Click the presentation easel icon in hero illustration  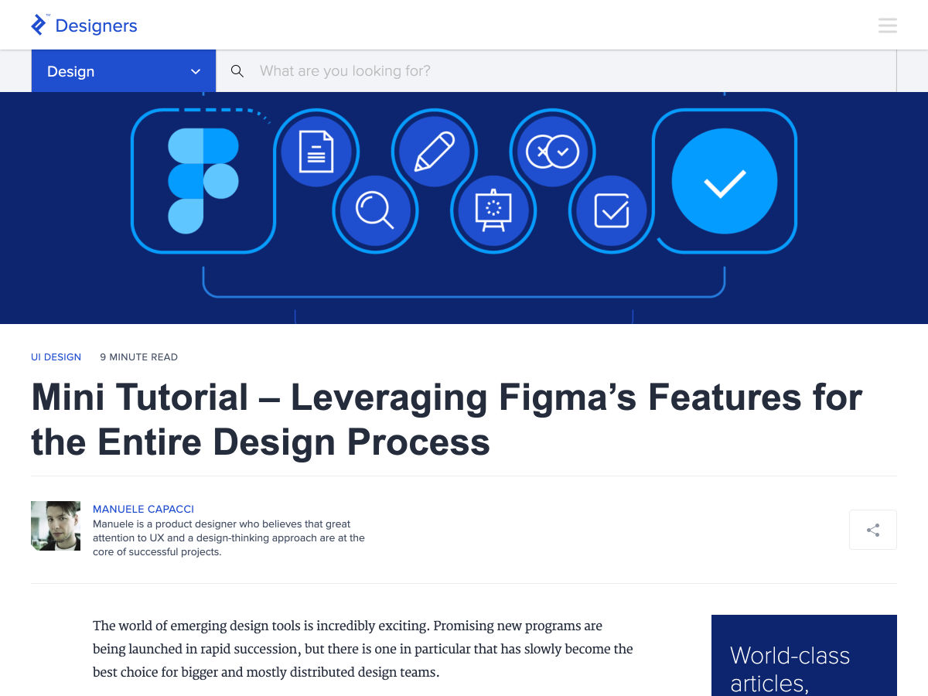tap(493, 210)
